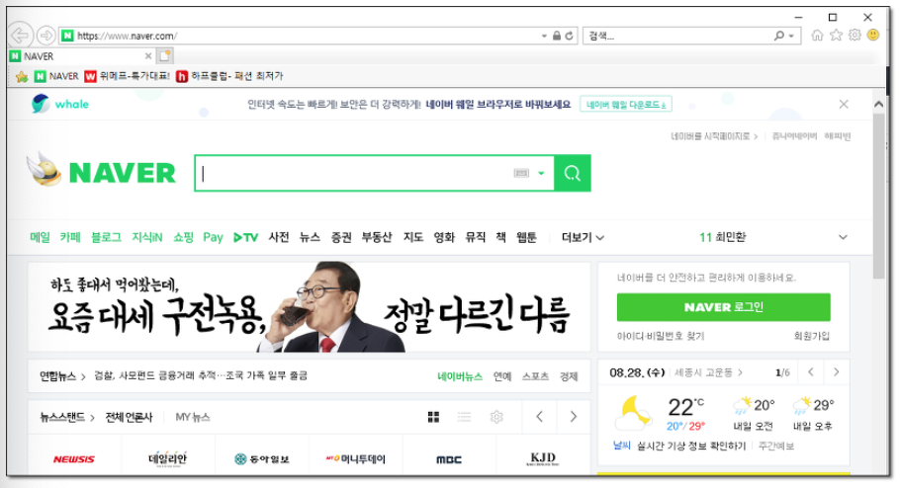Click the magnifier icon in browser search box
The width and height of the screenshot is (900, 488).
click(x=779, y=36)
